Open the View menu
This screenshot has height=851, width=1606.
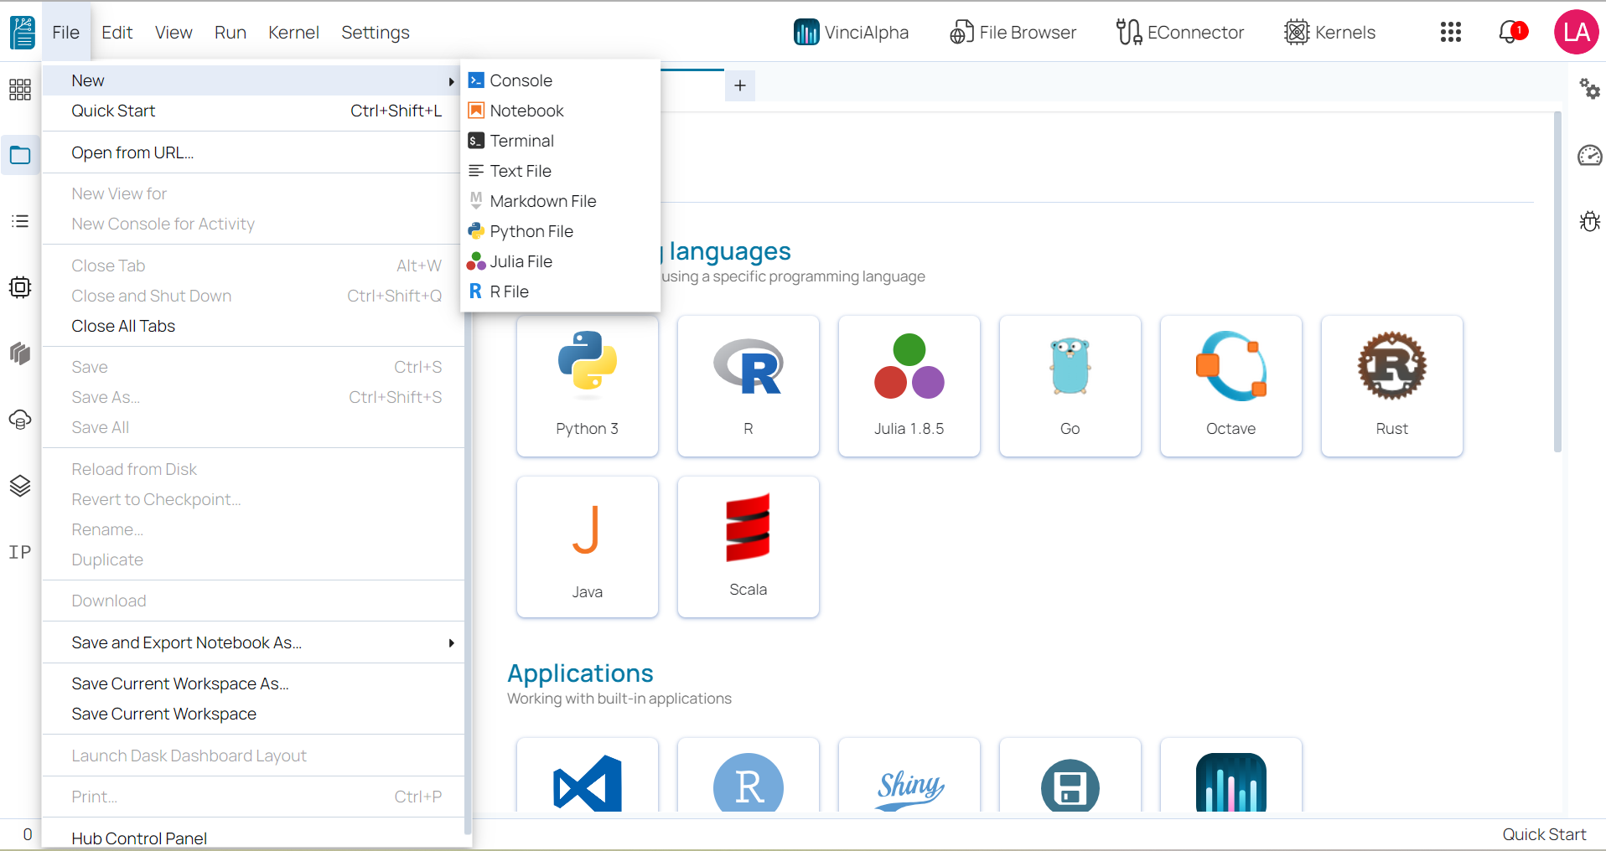coord(174,33)
